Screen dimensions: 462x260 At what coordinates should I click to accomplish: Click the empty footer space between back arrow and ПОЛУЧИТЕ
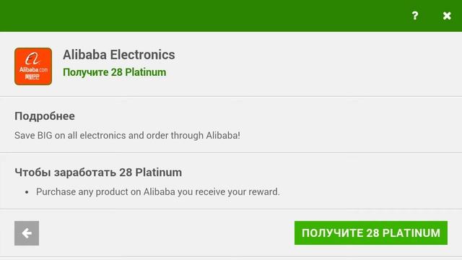click(167, 233)
